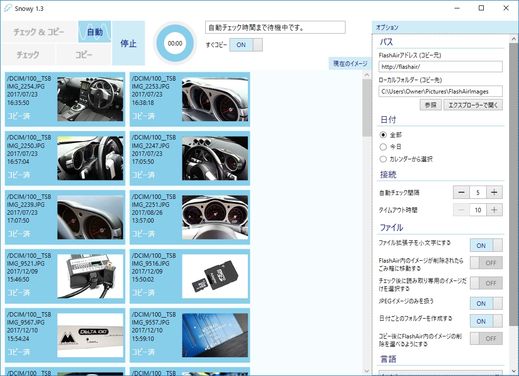Click the options panel scroll up arrow
The width and height of the screenshot is (519, 376).
click(x=514, y=39)
